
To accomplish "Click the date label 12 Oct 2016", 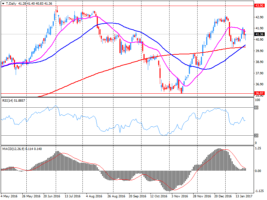I will (159, 196).
